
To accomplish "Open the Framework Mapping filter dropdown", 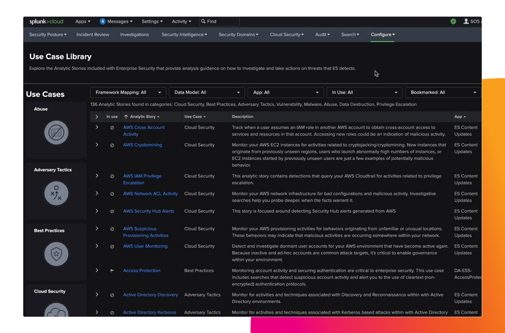I will click(x=128, y=92).
